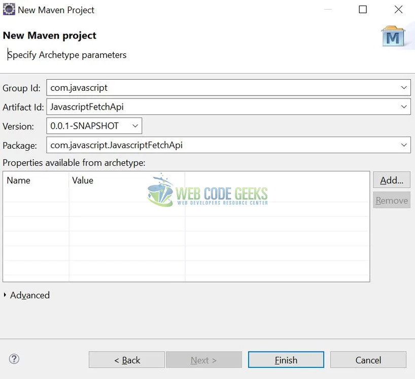Open the Group Id dropdown arrow

tap(404, 88)
